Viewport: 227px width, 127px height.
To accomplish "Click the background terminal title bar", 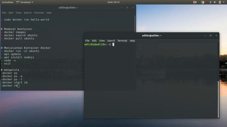I will tap(68, 7).
